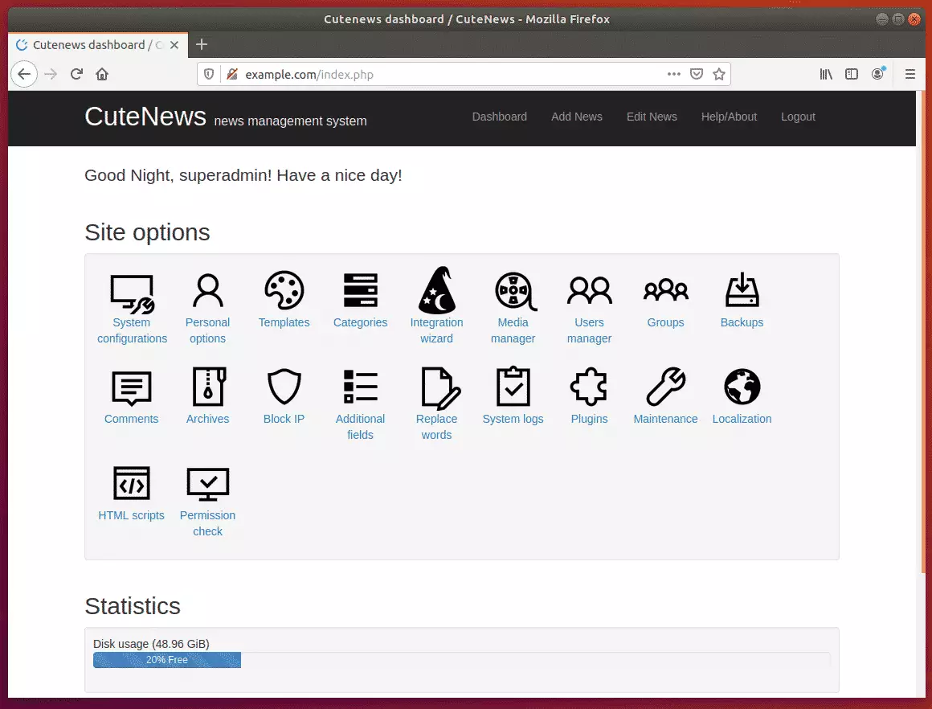Follow the Permission check text link
This screenshot has width=932, height=709.
coord(207,523)
